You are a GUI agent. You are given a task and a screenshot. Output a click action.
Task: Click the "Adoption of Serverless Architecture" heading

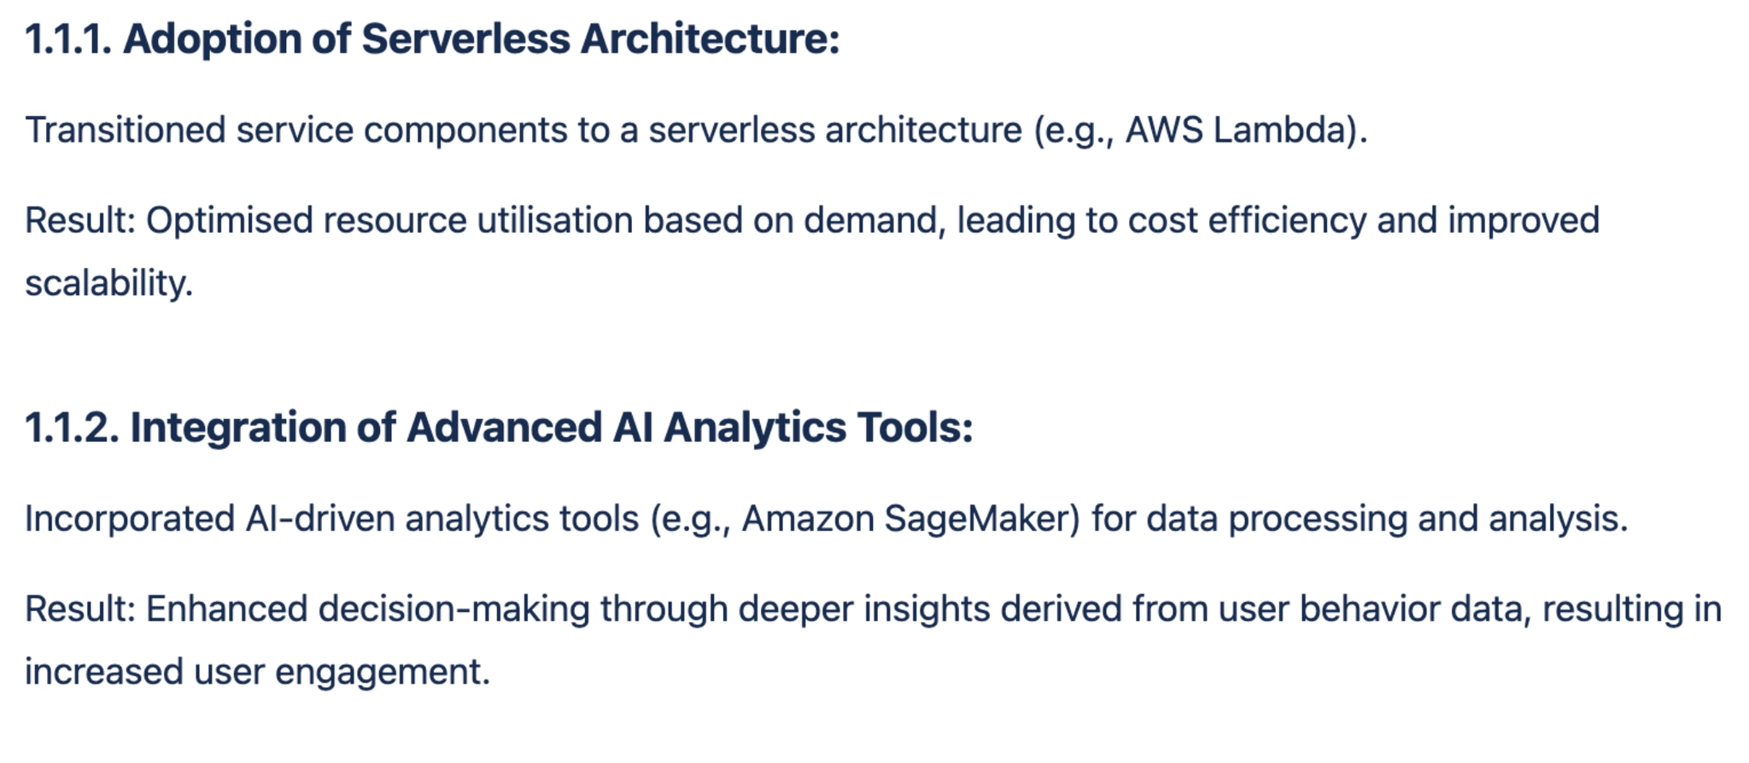point(481,39)
